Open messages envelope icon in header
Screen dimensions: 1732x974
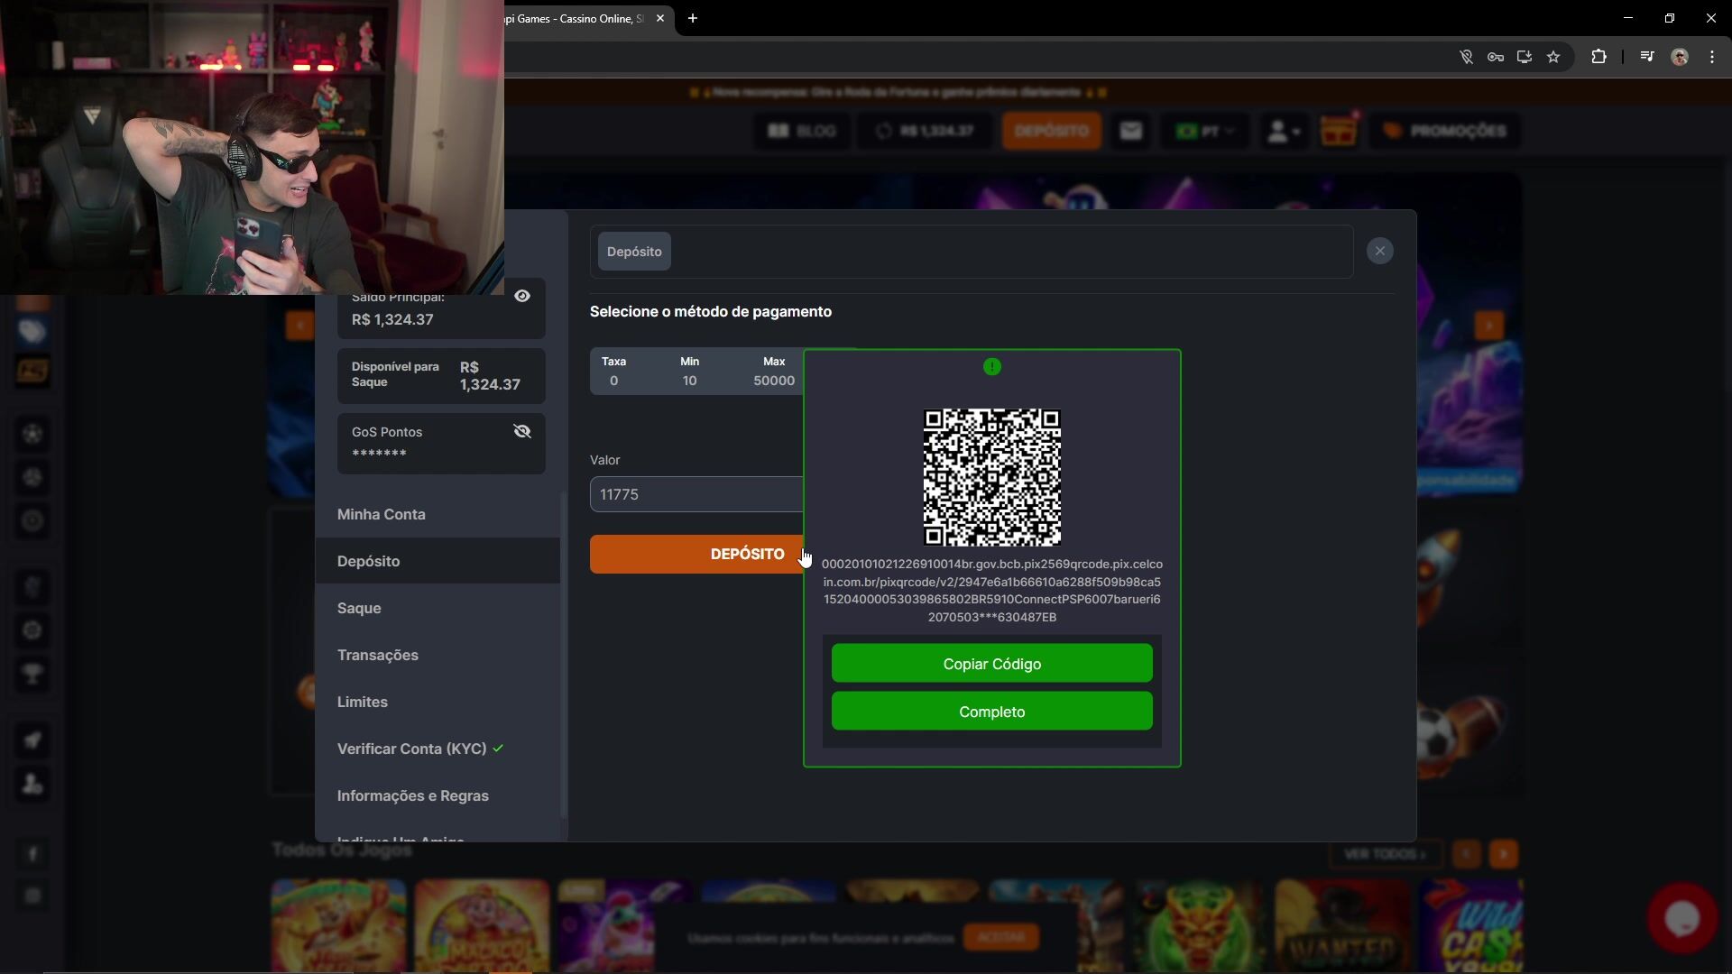click(x=1130, y=131)
